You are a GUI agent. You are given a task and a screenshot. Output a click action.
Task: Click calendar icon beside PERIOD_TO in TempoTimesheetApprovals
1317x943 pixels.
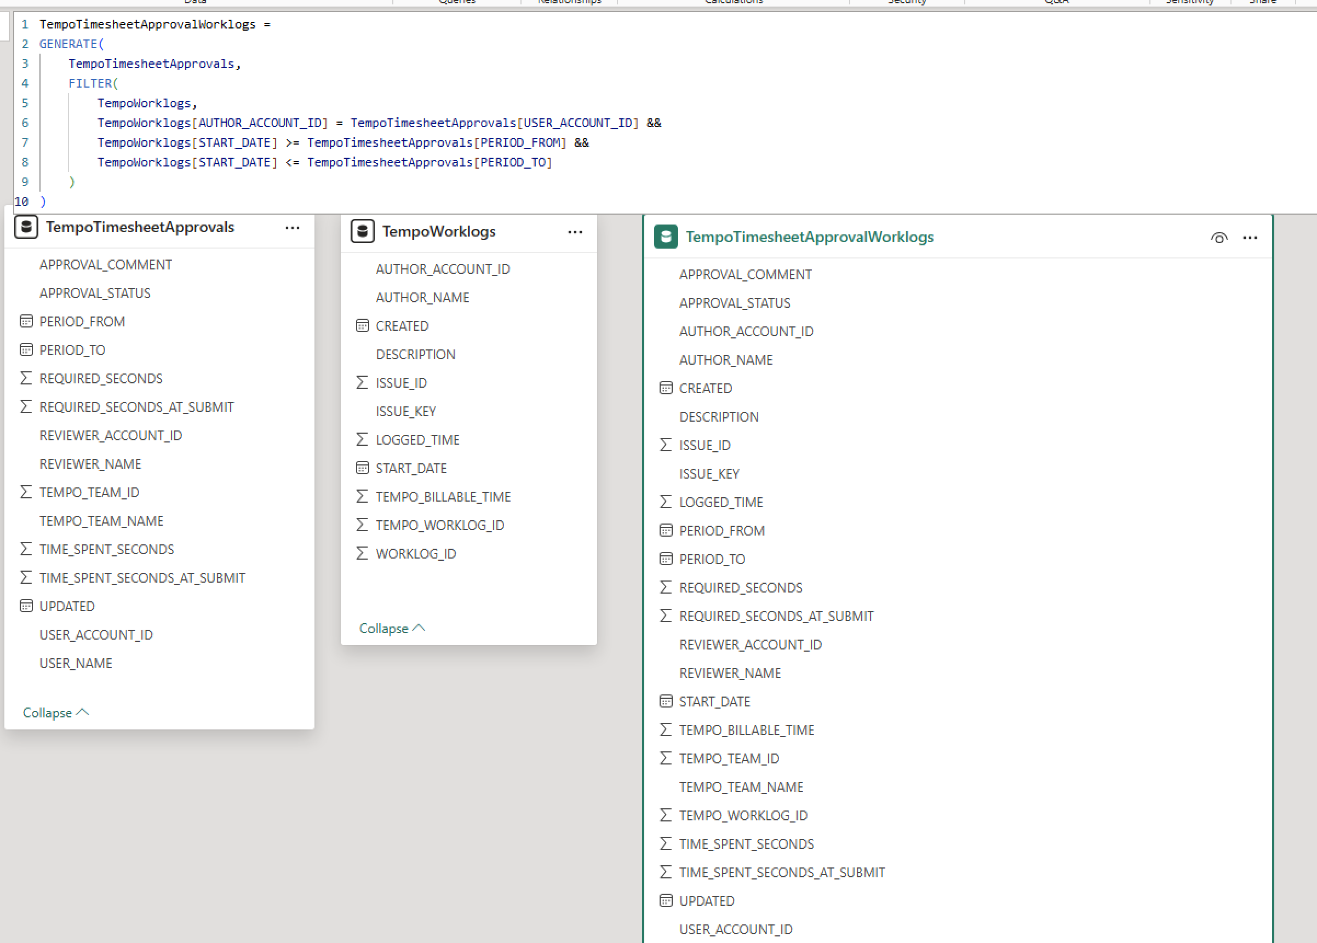(x=26, y=349)
